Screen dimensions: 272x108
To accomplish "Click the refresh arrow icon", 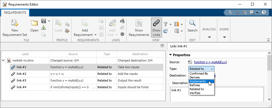I will [166, 31].
